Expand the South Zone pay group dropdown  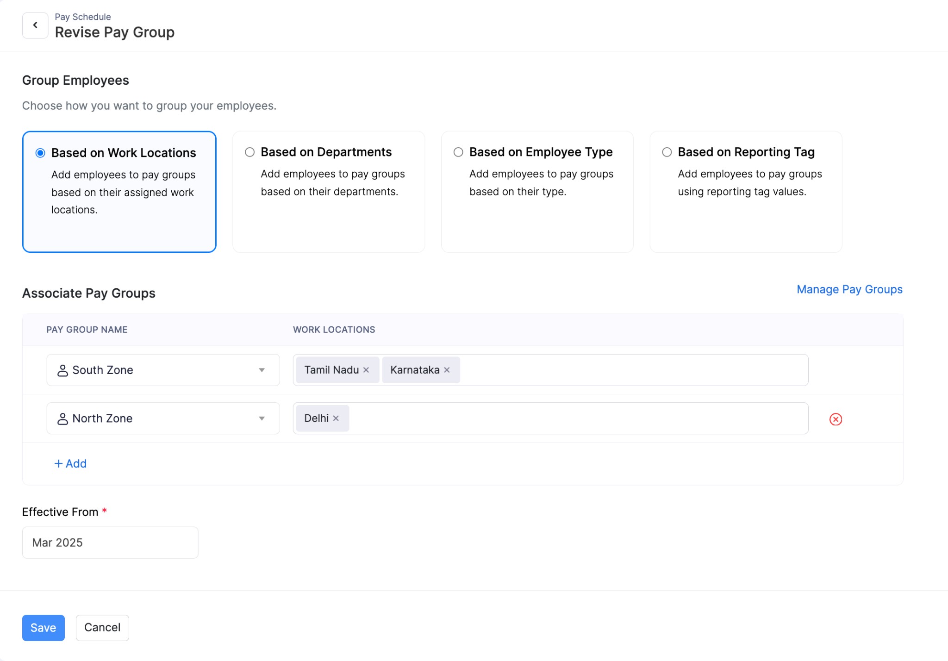(262, 370)
